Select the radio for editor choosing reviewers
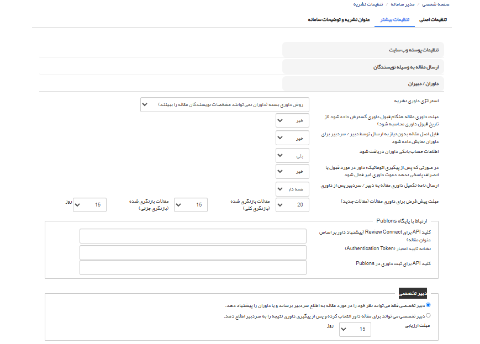480x344 pixels. click(x=429, y=316)
